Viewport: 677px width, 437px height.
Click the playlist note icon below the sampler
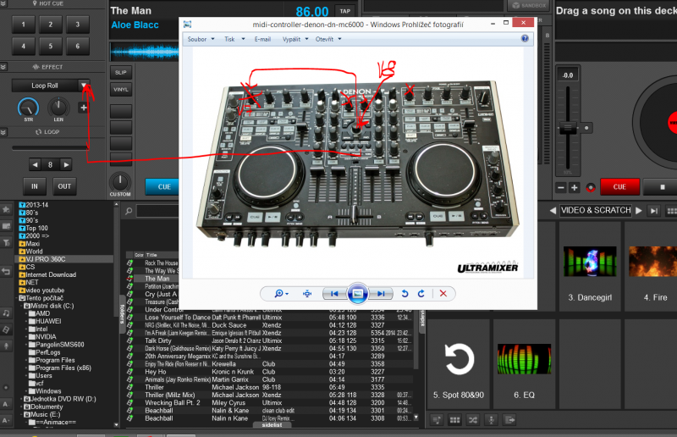pos(437,420)
